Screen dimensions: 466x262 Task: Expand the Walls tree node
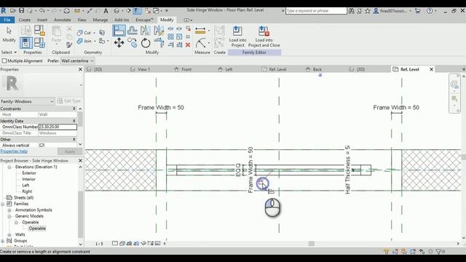click(x=9, y=234)
